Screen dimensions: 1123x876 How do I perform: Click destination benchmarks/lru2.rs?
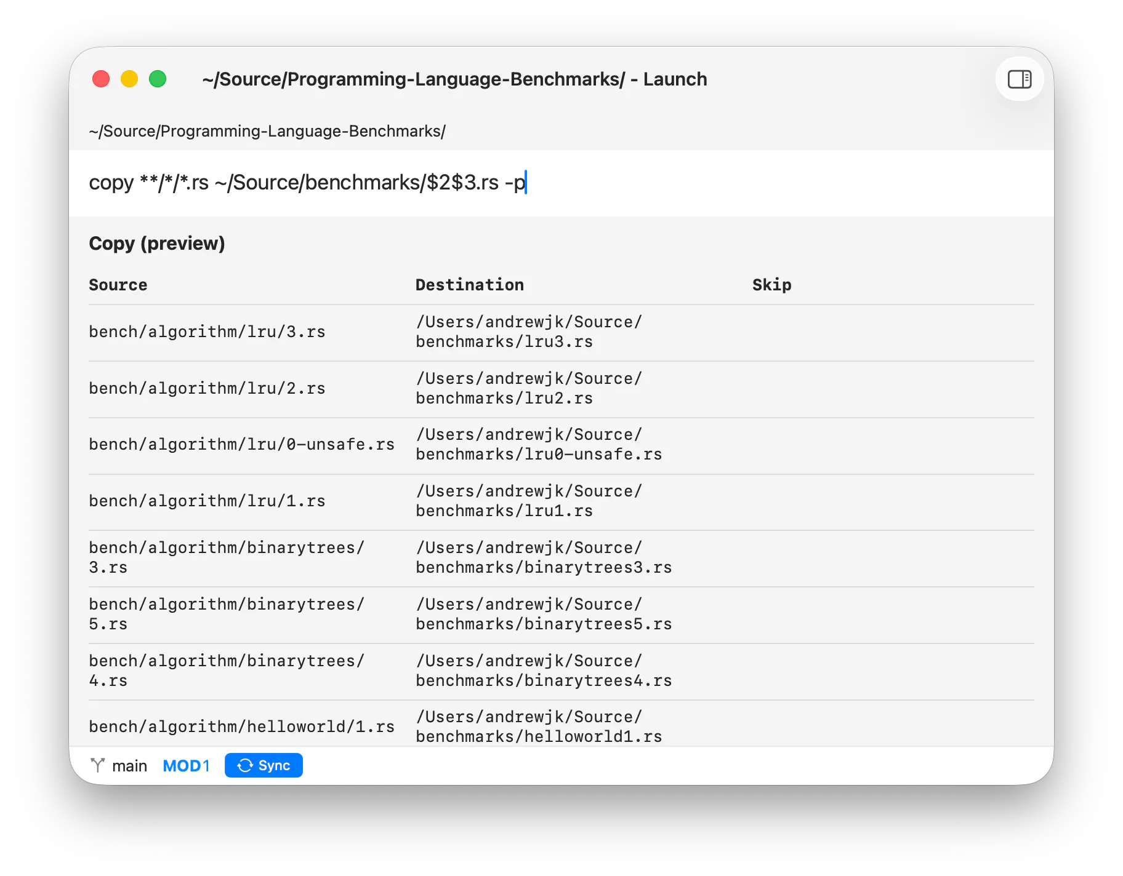pyautogui.click(x=529, y=389)
